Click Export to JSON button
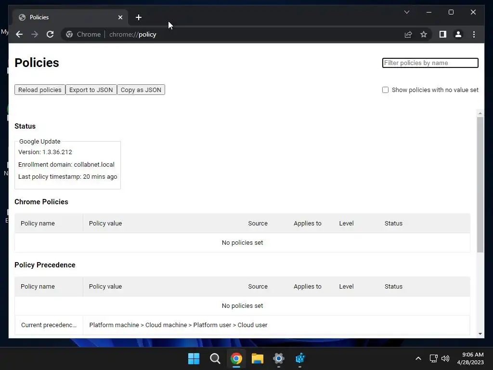This screenshot has height=370, width=493. coord(91,90)
